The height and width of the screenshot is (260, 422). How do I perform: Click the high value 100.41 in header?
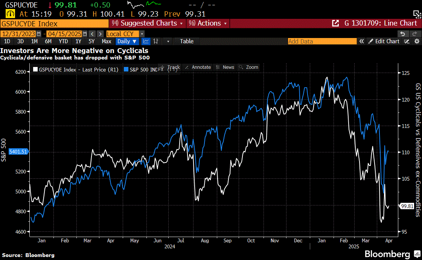tap(112, 14)
